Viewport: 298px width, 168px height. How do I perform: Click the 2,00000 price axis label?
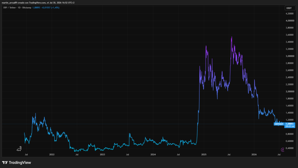[x=290, y=92]
